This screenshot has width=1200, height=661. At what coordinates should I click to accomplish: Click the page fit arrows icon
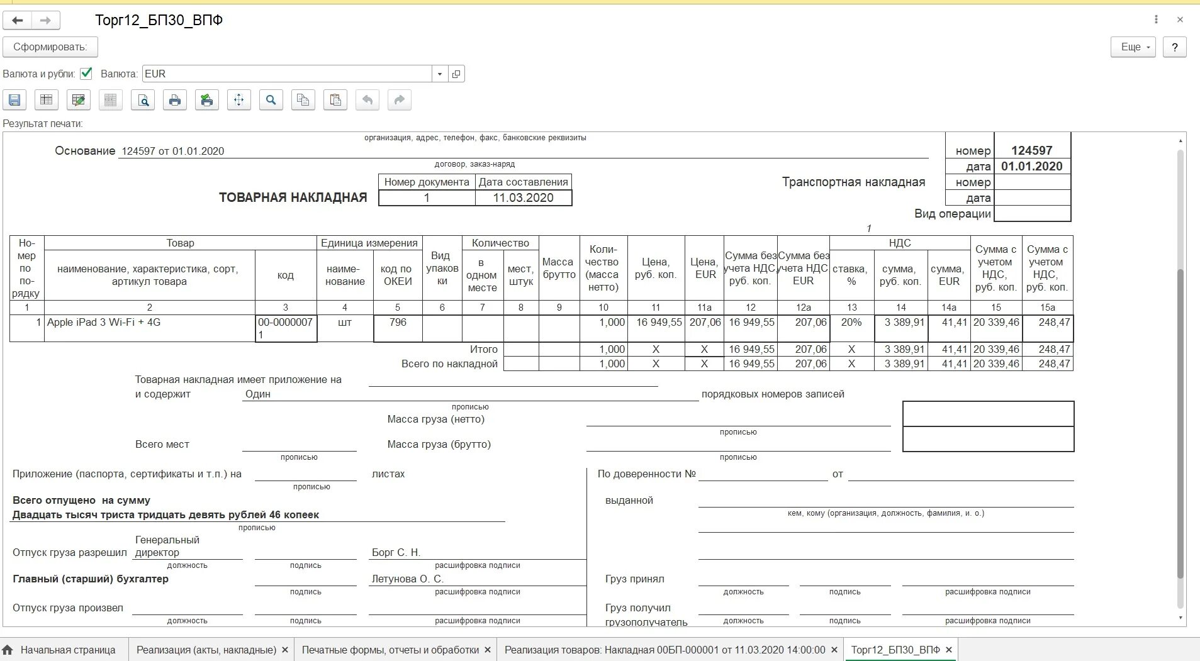(239, 100)
